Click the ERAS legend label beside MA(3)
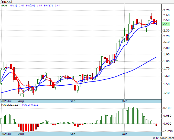 pyautogui.click(x=5, y=5)
